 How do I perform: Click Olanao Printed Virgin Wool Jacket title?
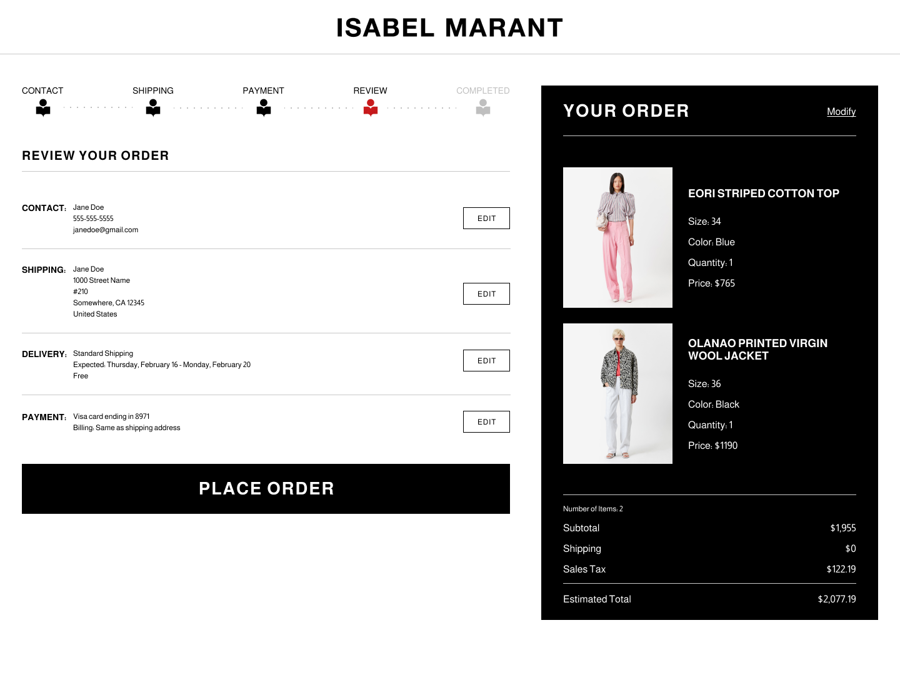757,350
